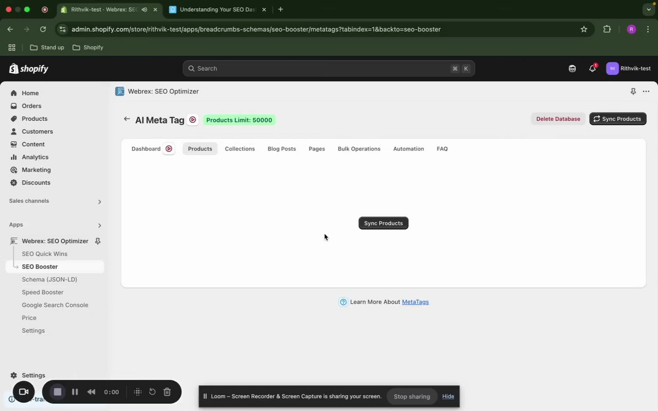Viewport: 658px width, 411px height.
Task: Switch to Understanding Your SEO Dashboard tab
Action: [218, 9]
